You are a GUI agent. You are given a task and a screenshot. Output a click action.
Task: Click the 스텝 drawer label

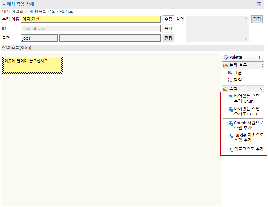click(233, 88)
